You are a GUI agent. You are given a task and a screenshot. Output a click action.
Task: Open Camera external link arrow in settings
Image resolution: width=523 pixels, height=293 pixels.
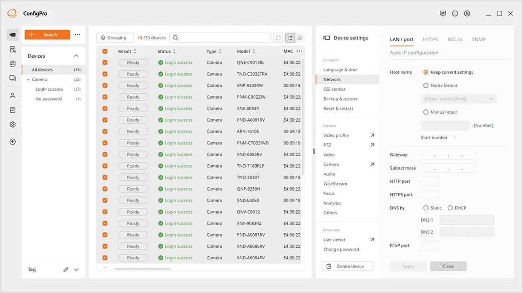click(372, 164)
